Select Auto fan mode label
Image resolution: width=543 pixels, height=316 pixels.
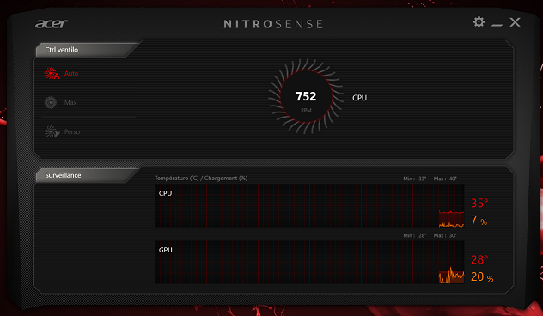point(71,73)
